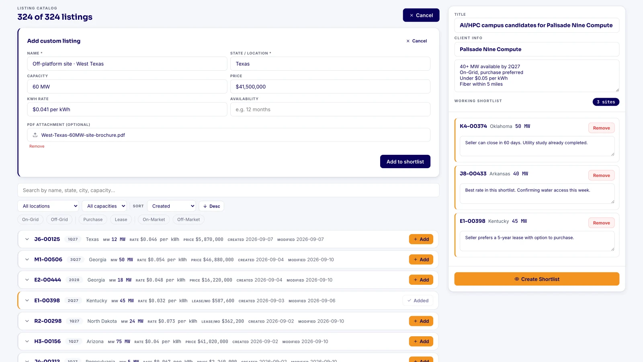Open the All locations dropdown
Screen dimensions: 643x362
(x=48, y=206)
